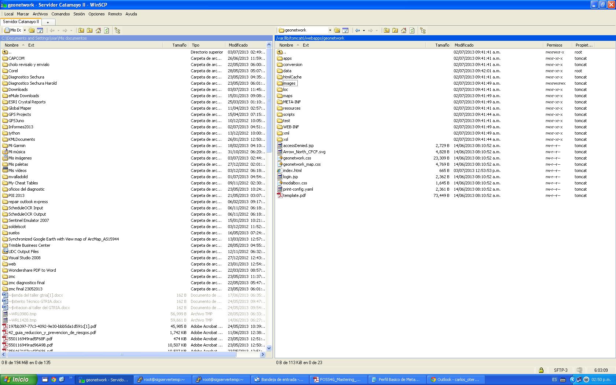Go to remote parent directory icon

[386, 30]
